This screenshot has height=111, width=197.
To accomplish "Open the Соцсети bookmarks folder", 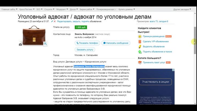I will coord(49,9).
